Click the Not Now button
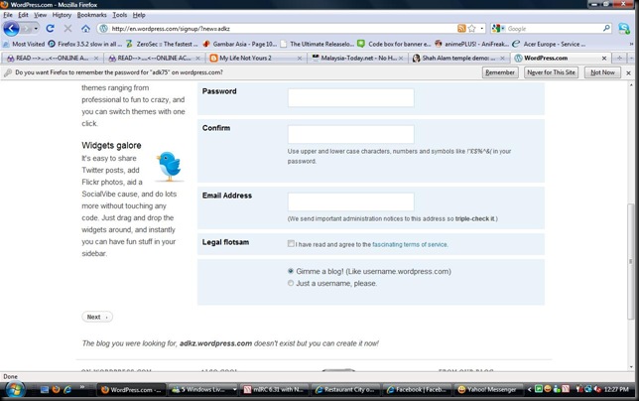The image size is (639, 401). click(602, 72)
